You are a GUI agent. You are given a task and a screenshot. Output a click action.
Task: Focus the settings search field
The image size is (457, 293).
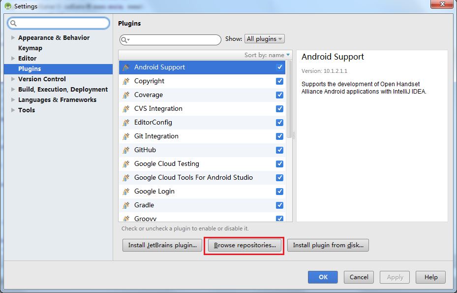59,23
